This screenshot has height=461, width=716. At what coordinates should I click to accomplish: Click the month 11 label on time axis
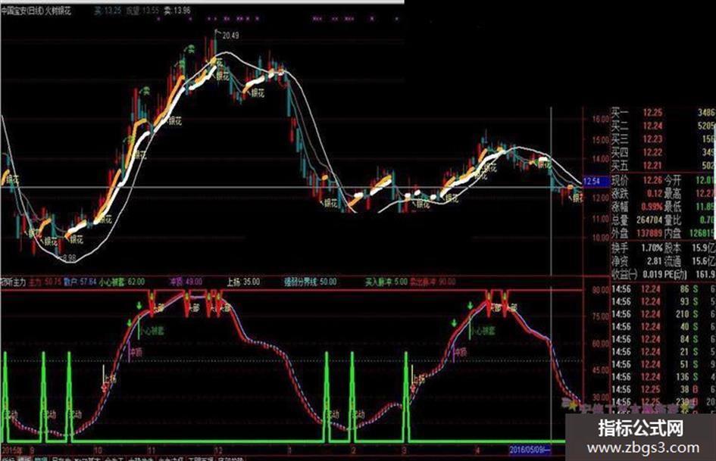pyautogui.click(x=151, y=450)
